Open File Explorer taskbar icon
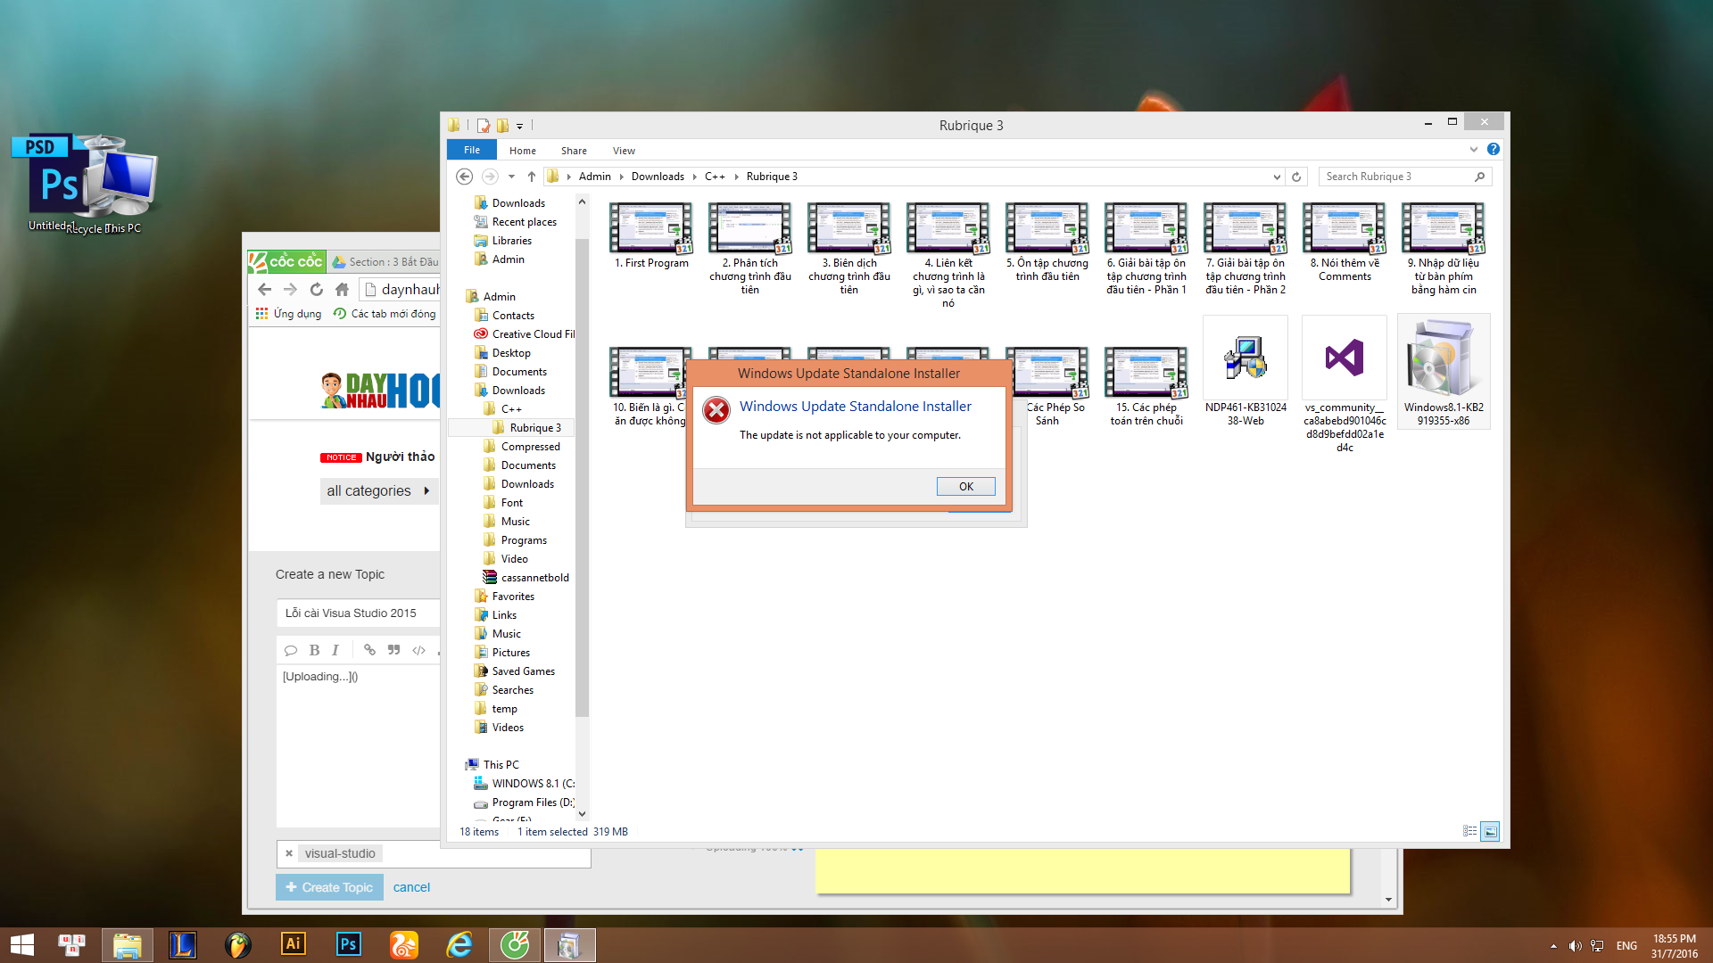The width and height of the screenshot is (1713, 963). click(127, 944)
